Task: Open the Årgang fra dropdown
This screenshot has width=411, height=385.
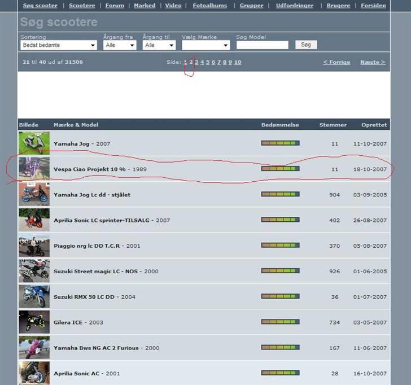Action: tap(120, 45)
